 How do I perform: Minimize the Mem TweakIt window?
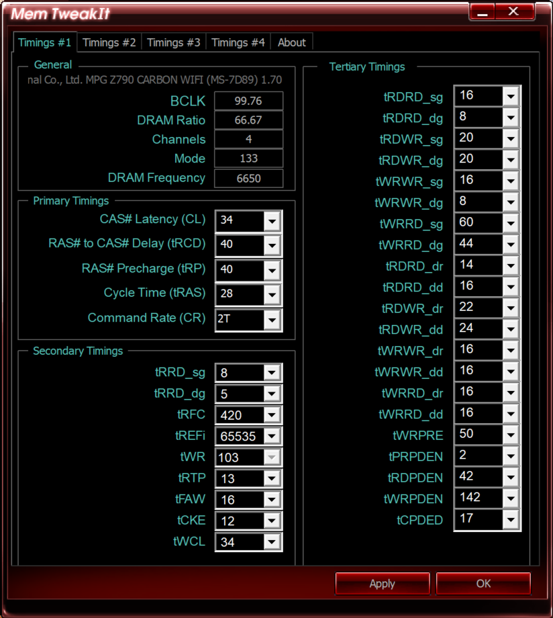[483, 11]
